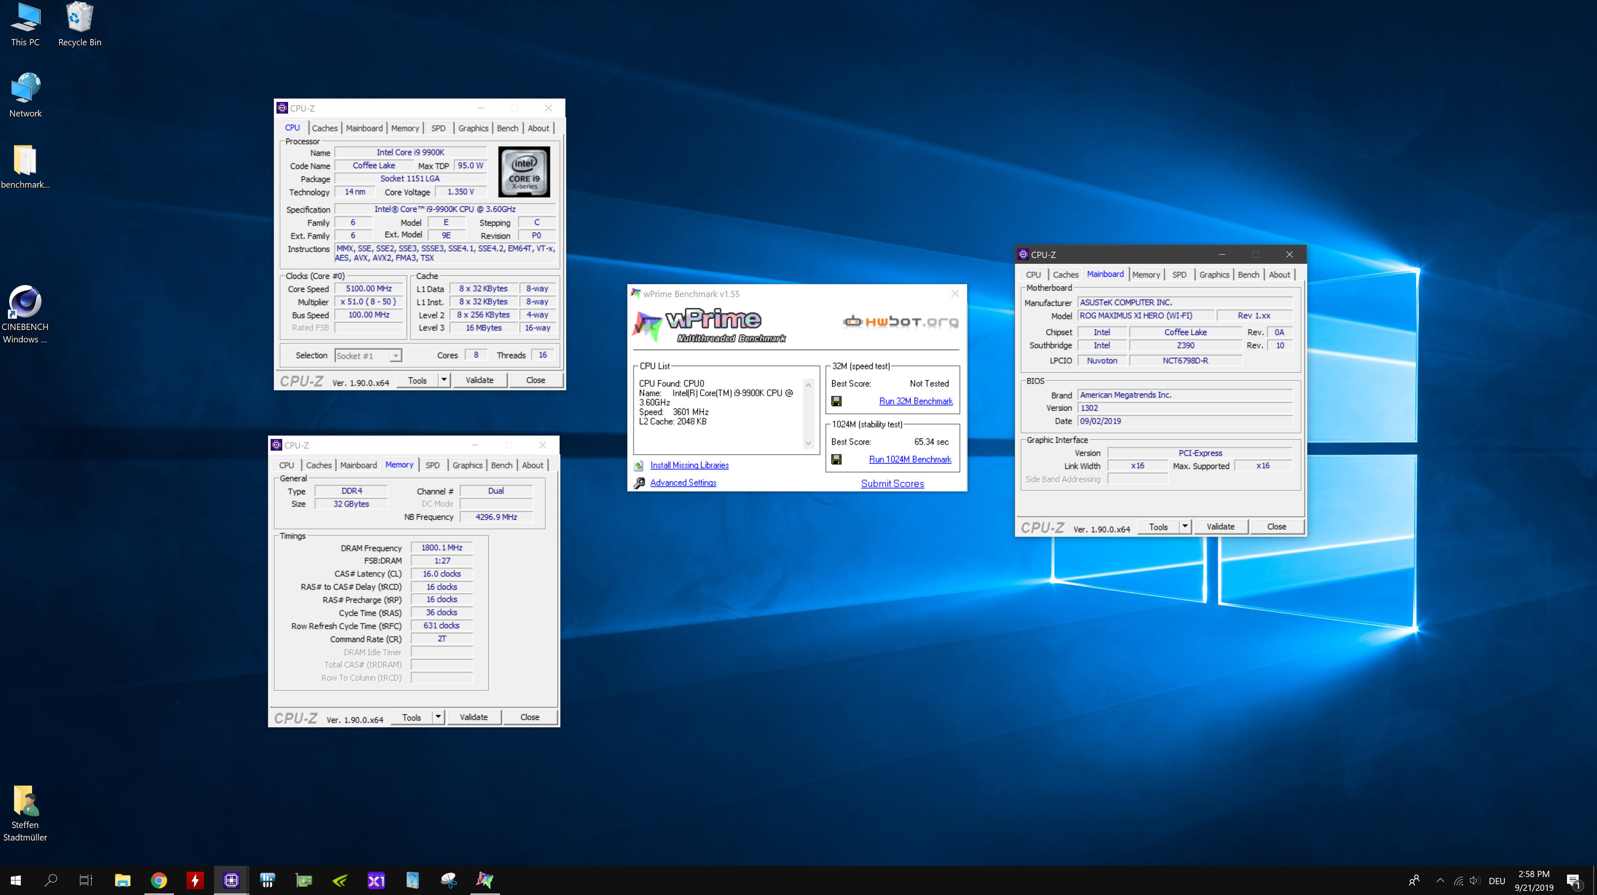The width and height of the screenshot is (1597, 895).
Task: Click the ROG MAXIMUS XI HERO model field
Action: tap(1146, 315)
